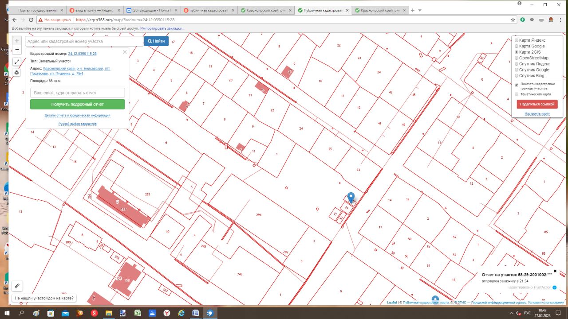Open the browser tab list dropdown arrow
Image resolution: width=568 pixels, height=319 pixels.
(420, 10)
